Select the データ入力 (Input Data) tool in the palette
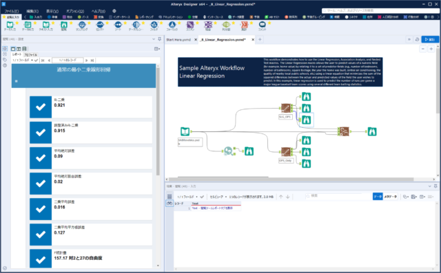441x273 pixels. coord(10,26)
